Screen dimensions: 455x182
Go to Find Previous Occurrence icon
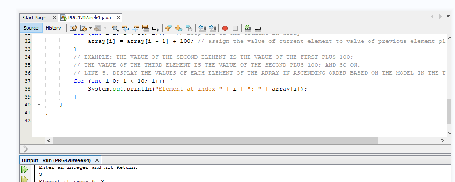(x=125, y=28)
